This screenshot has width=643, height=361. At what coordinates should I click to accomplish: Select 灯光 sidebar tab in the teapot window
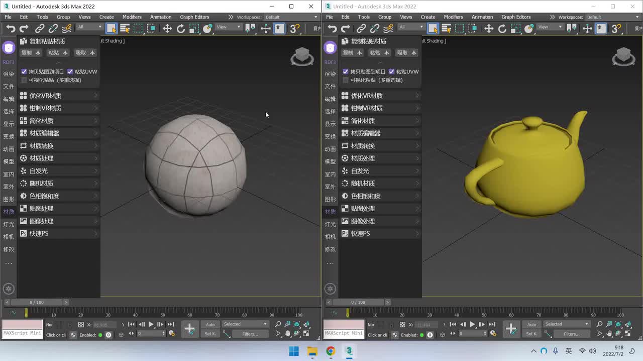(x=330, y=225)
